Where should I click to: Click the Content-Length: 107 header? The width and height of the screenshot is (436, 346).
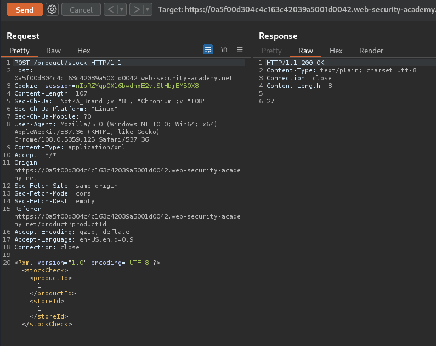(x=51, y=93)
